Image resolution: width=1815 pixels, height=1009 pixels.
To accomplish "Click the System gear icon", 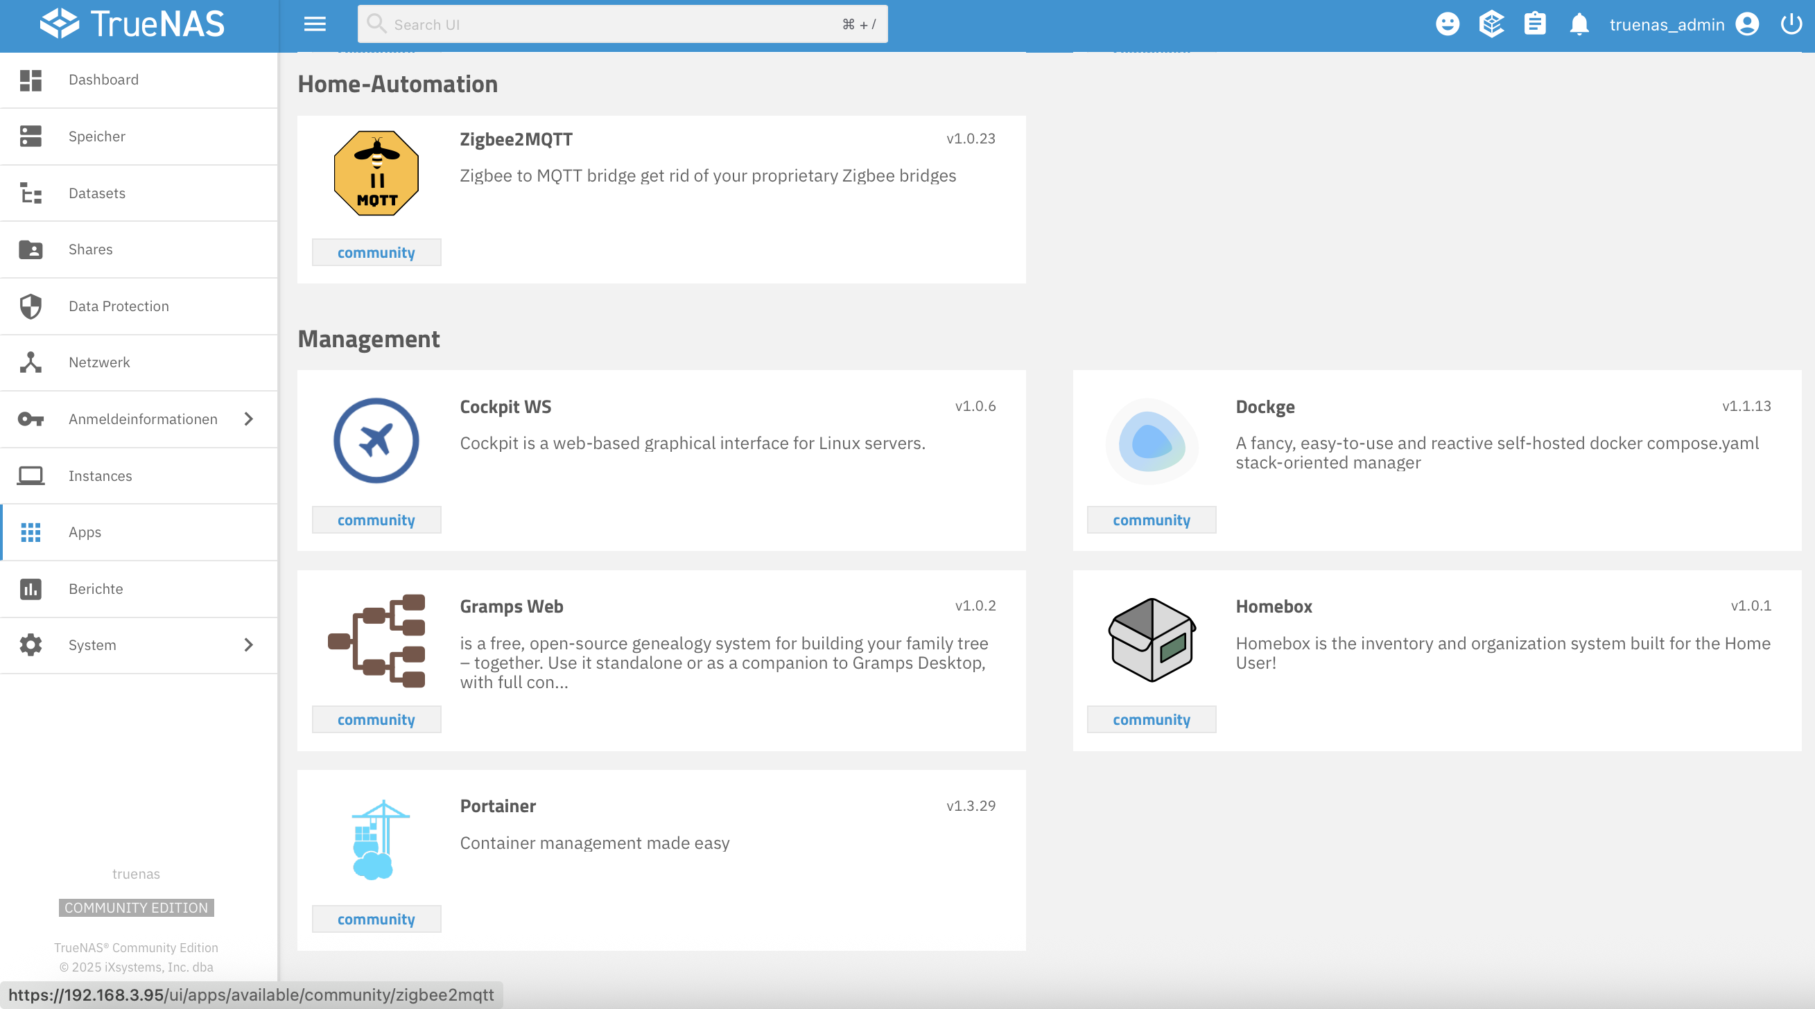I will tap(31, 645).
